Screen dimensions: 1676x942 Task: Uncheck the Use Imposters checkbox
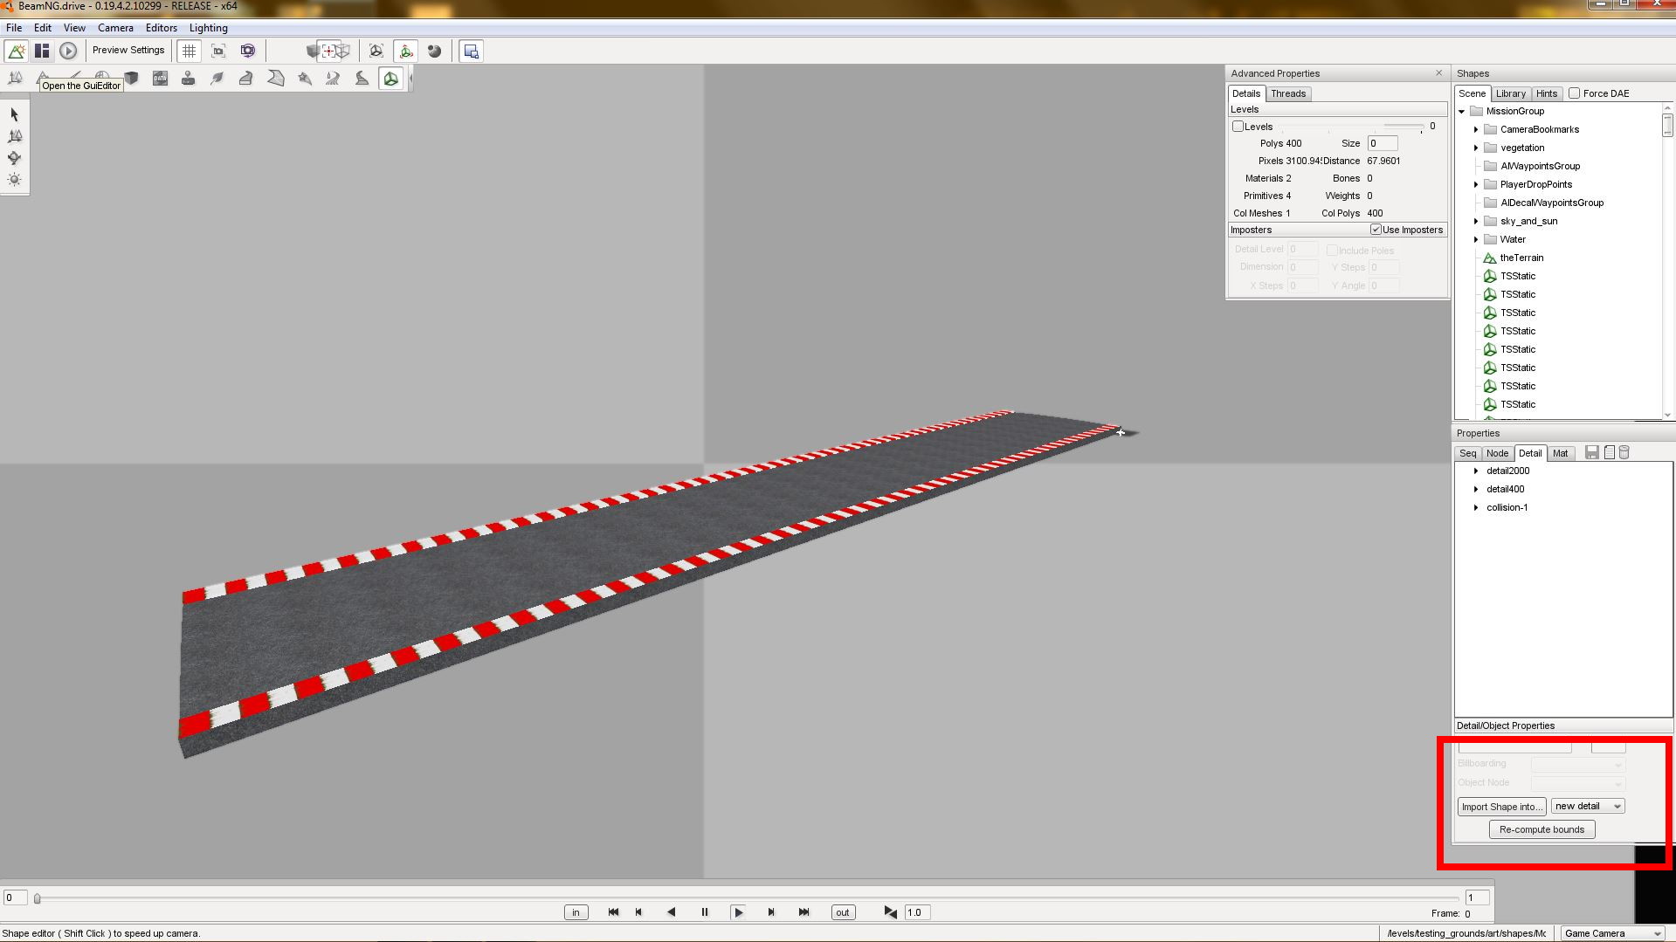(x=1376, y=230)
